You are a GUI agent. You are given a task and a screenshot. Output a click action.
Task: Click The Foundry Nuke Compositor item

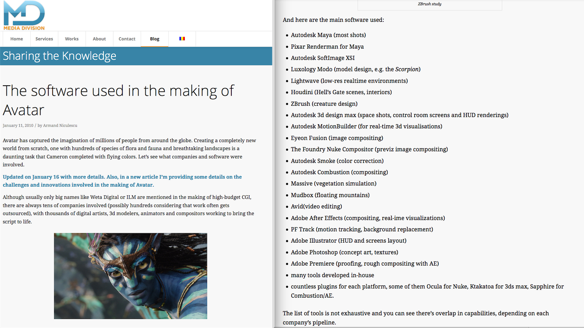pyautogui.click(x=369, y=149)
